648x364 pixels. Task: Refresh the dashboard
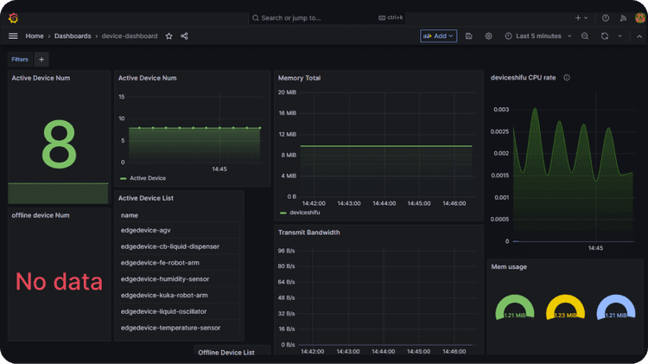click(604, 36)
